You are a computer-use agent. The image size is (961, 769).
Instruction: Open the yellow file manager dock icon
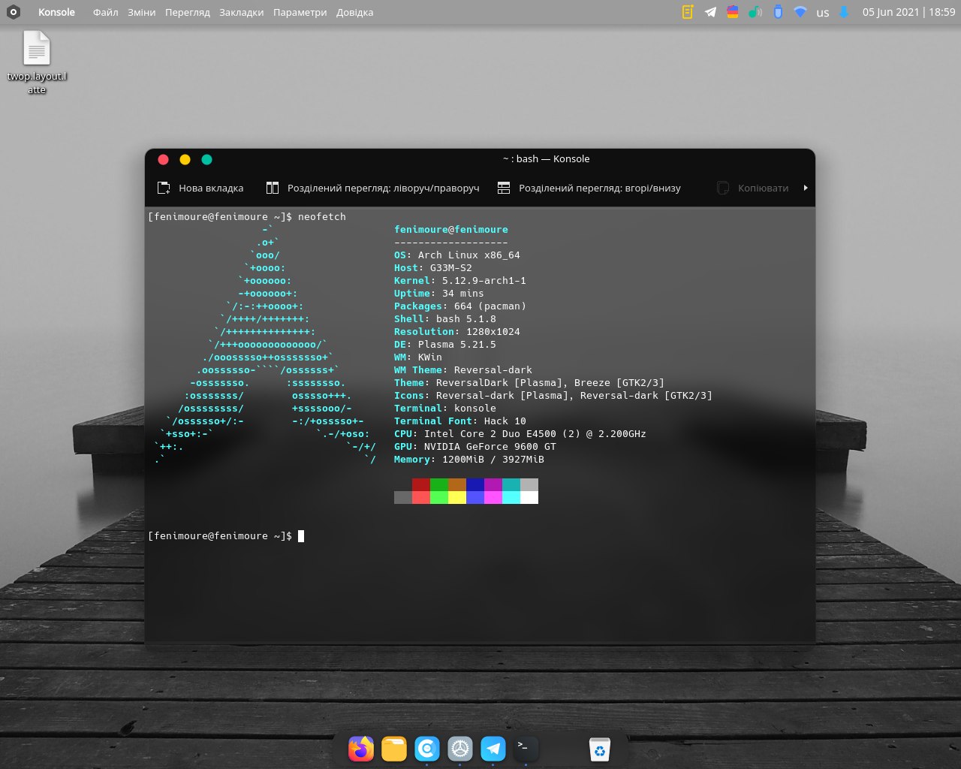(394, 748)
